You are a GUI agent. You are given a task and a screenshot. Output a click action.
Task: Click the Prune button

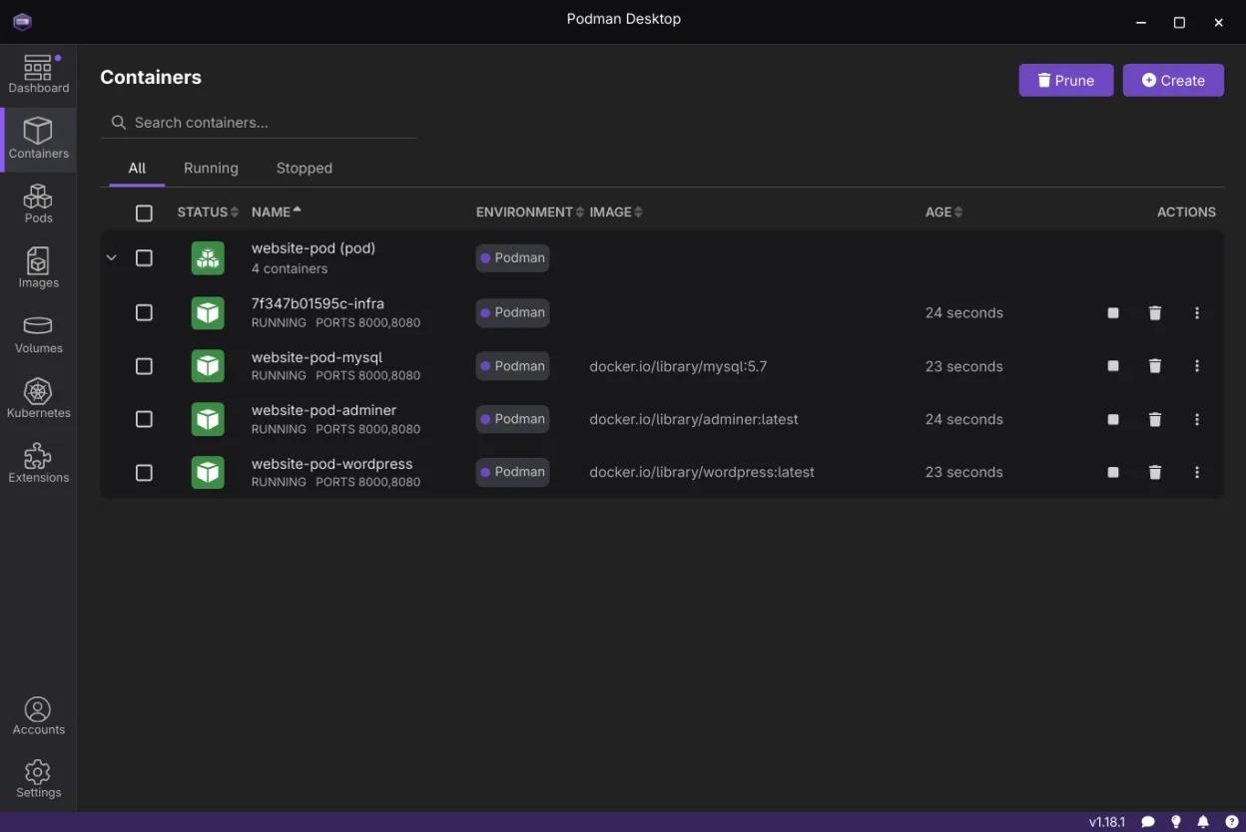(1066, 81)
